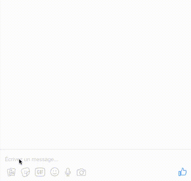Screen dimensions: 191x181
Task: Open the camera to take photo
Action: pos(81,172)
